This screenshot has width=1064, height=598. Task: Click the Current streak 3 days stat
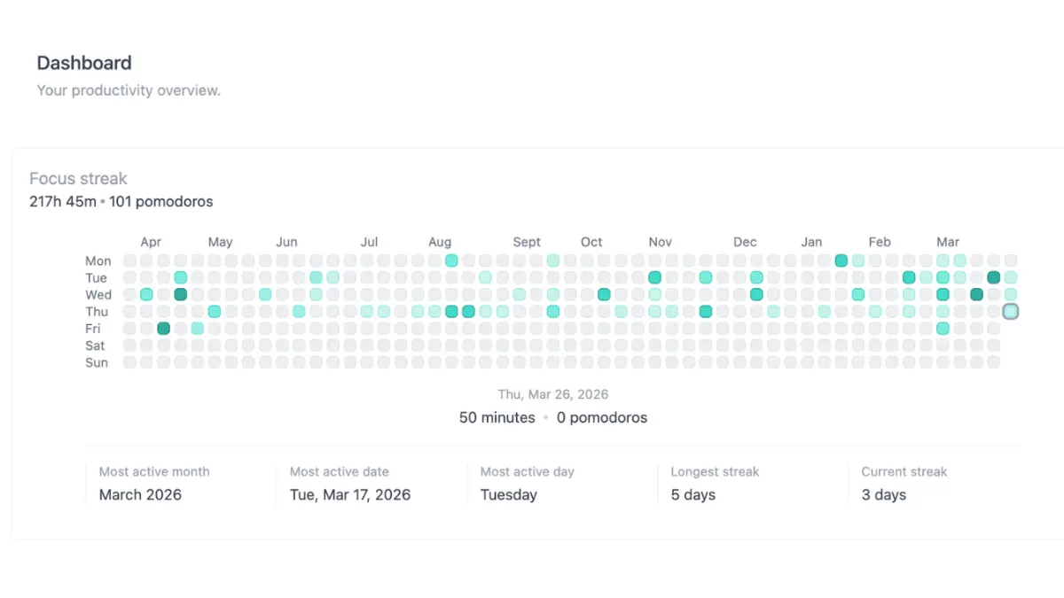(935, 484)
